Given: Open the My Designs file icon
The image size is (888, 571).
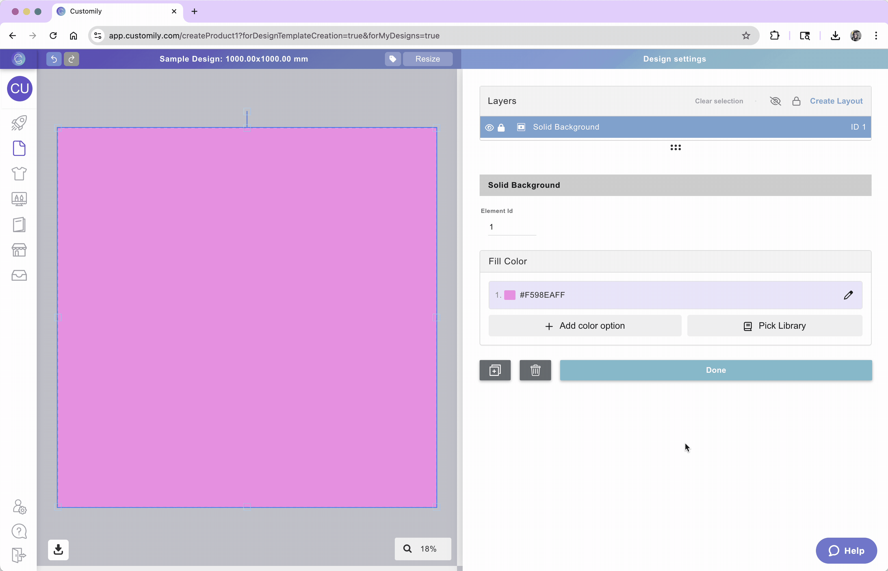Looking at the screenshot, I should [19, 148].
